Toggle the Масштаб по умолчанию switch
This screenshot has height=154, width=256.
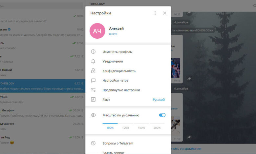tap(162, 115)
